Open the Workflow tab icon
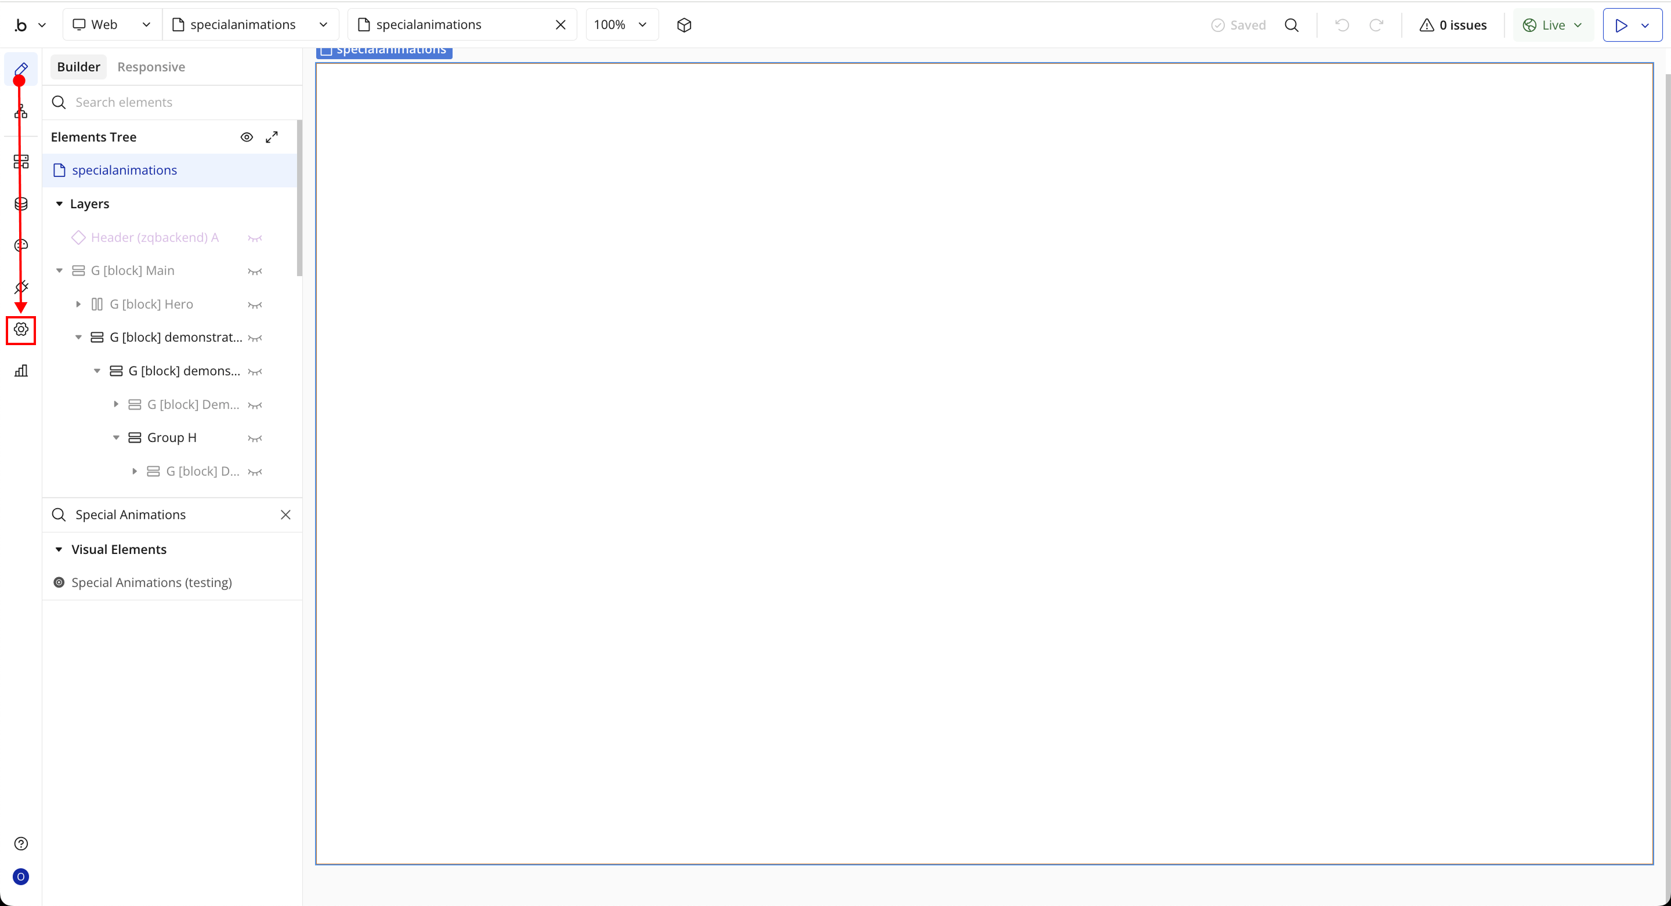Image resolution: width=1671 pixels, height=906 pixels. point(21,111)
